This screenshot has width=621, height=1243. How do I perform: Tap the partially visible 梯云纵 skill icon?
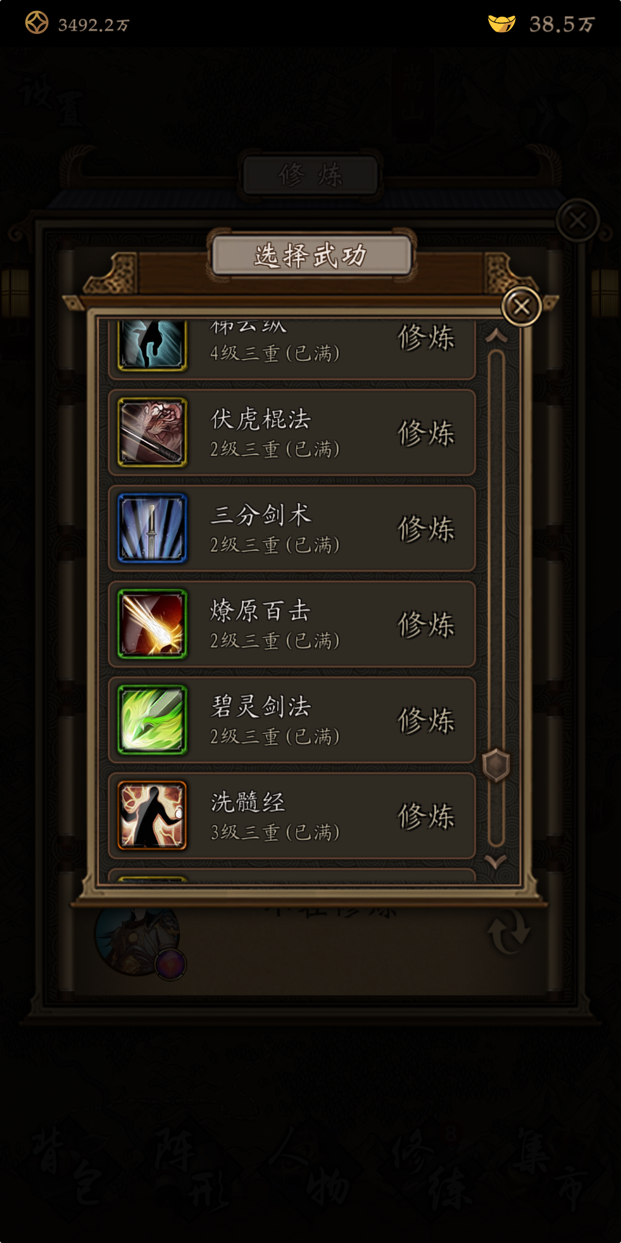click(x=152, y=345)
